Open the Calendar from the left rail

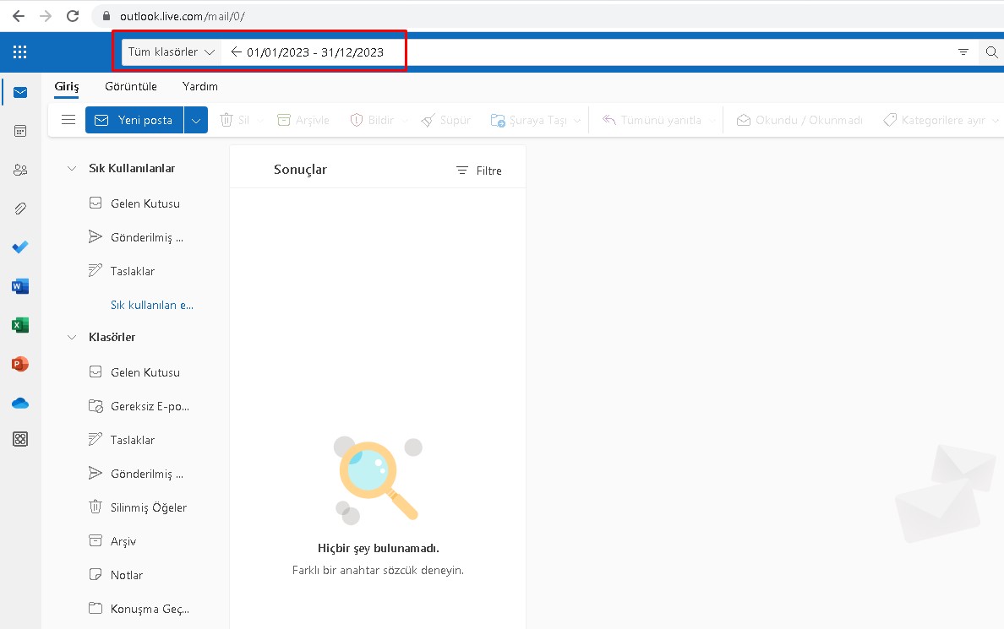pos(20,131)
